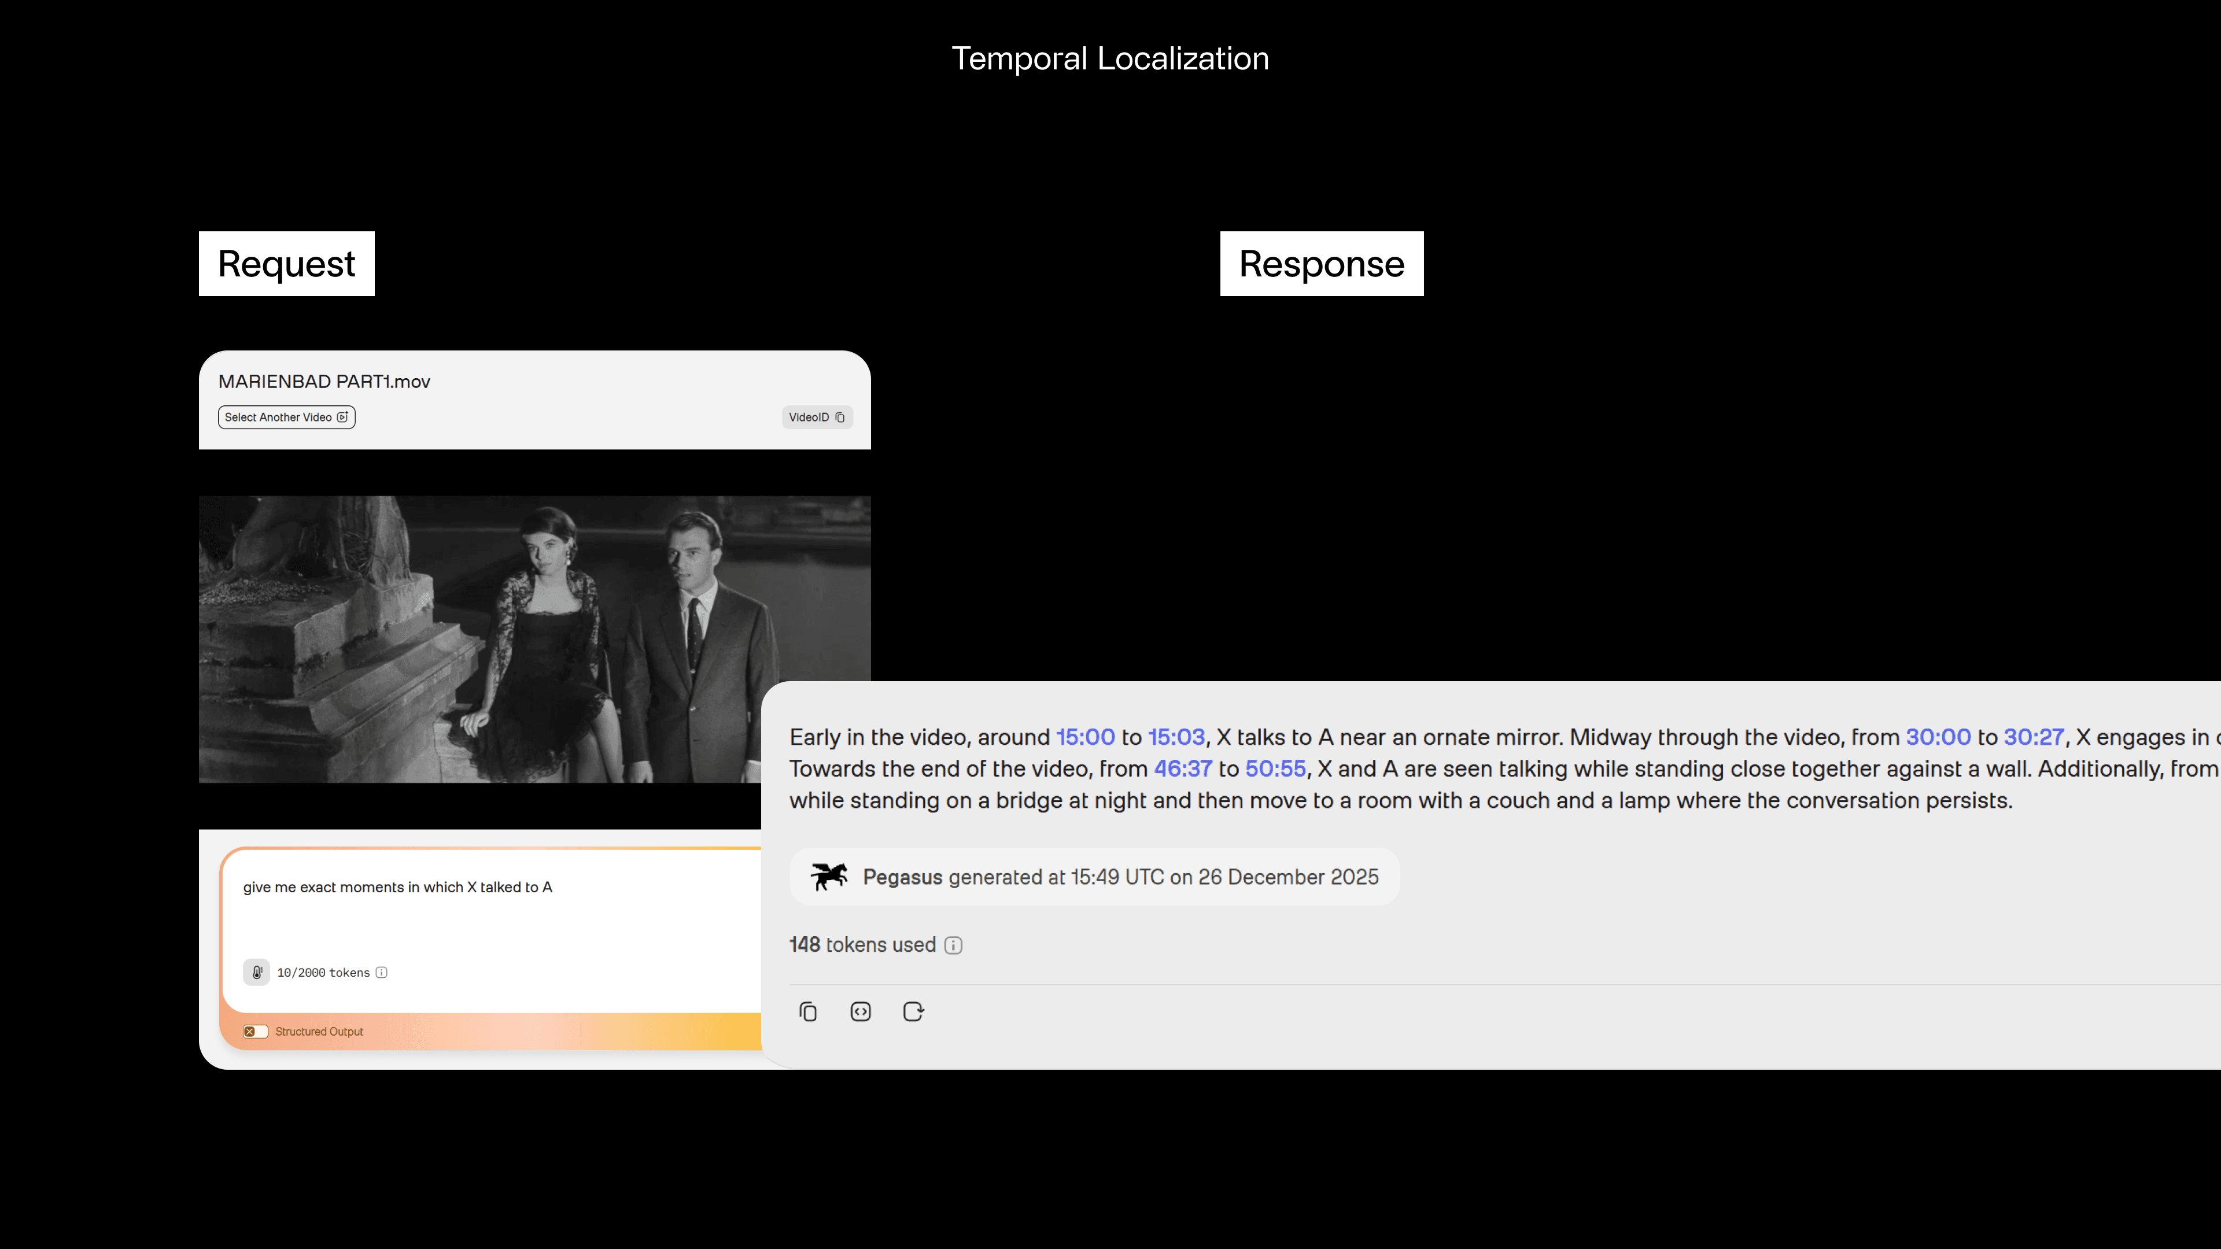Jump to timestamp 30:00
Viewport: 2221px width, 1249px height.
point(1938,738)
